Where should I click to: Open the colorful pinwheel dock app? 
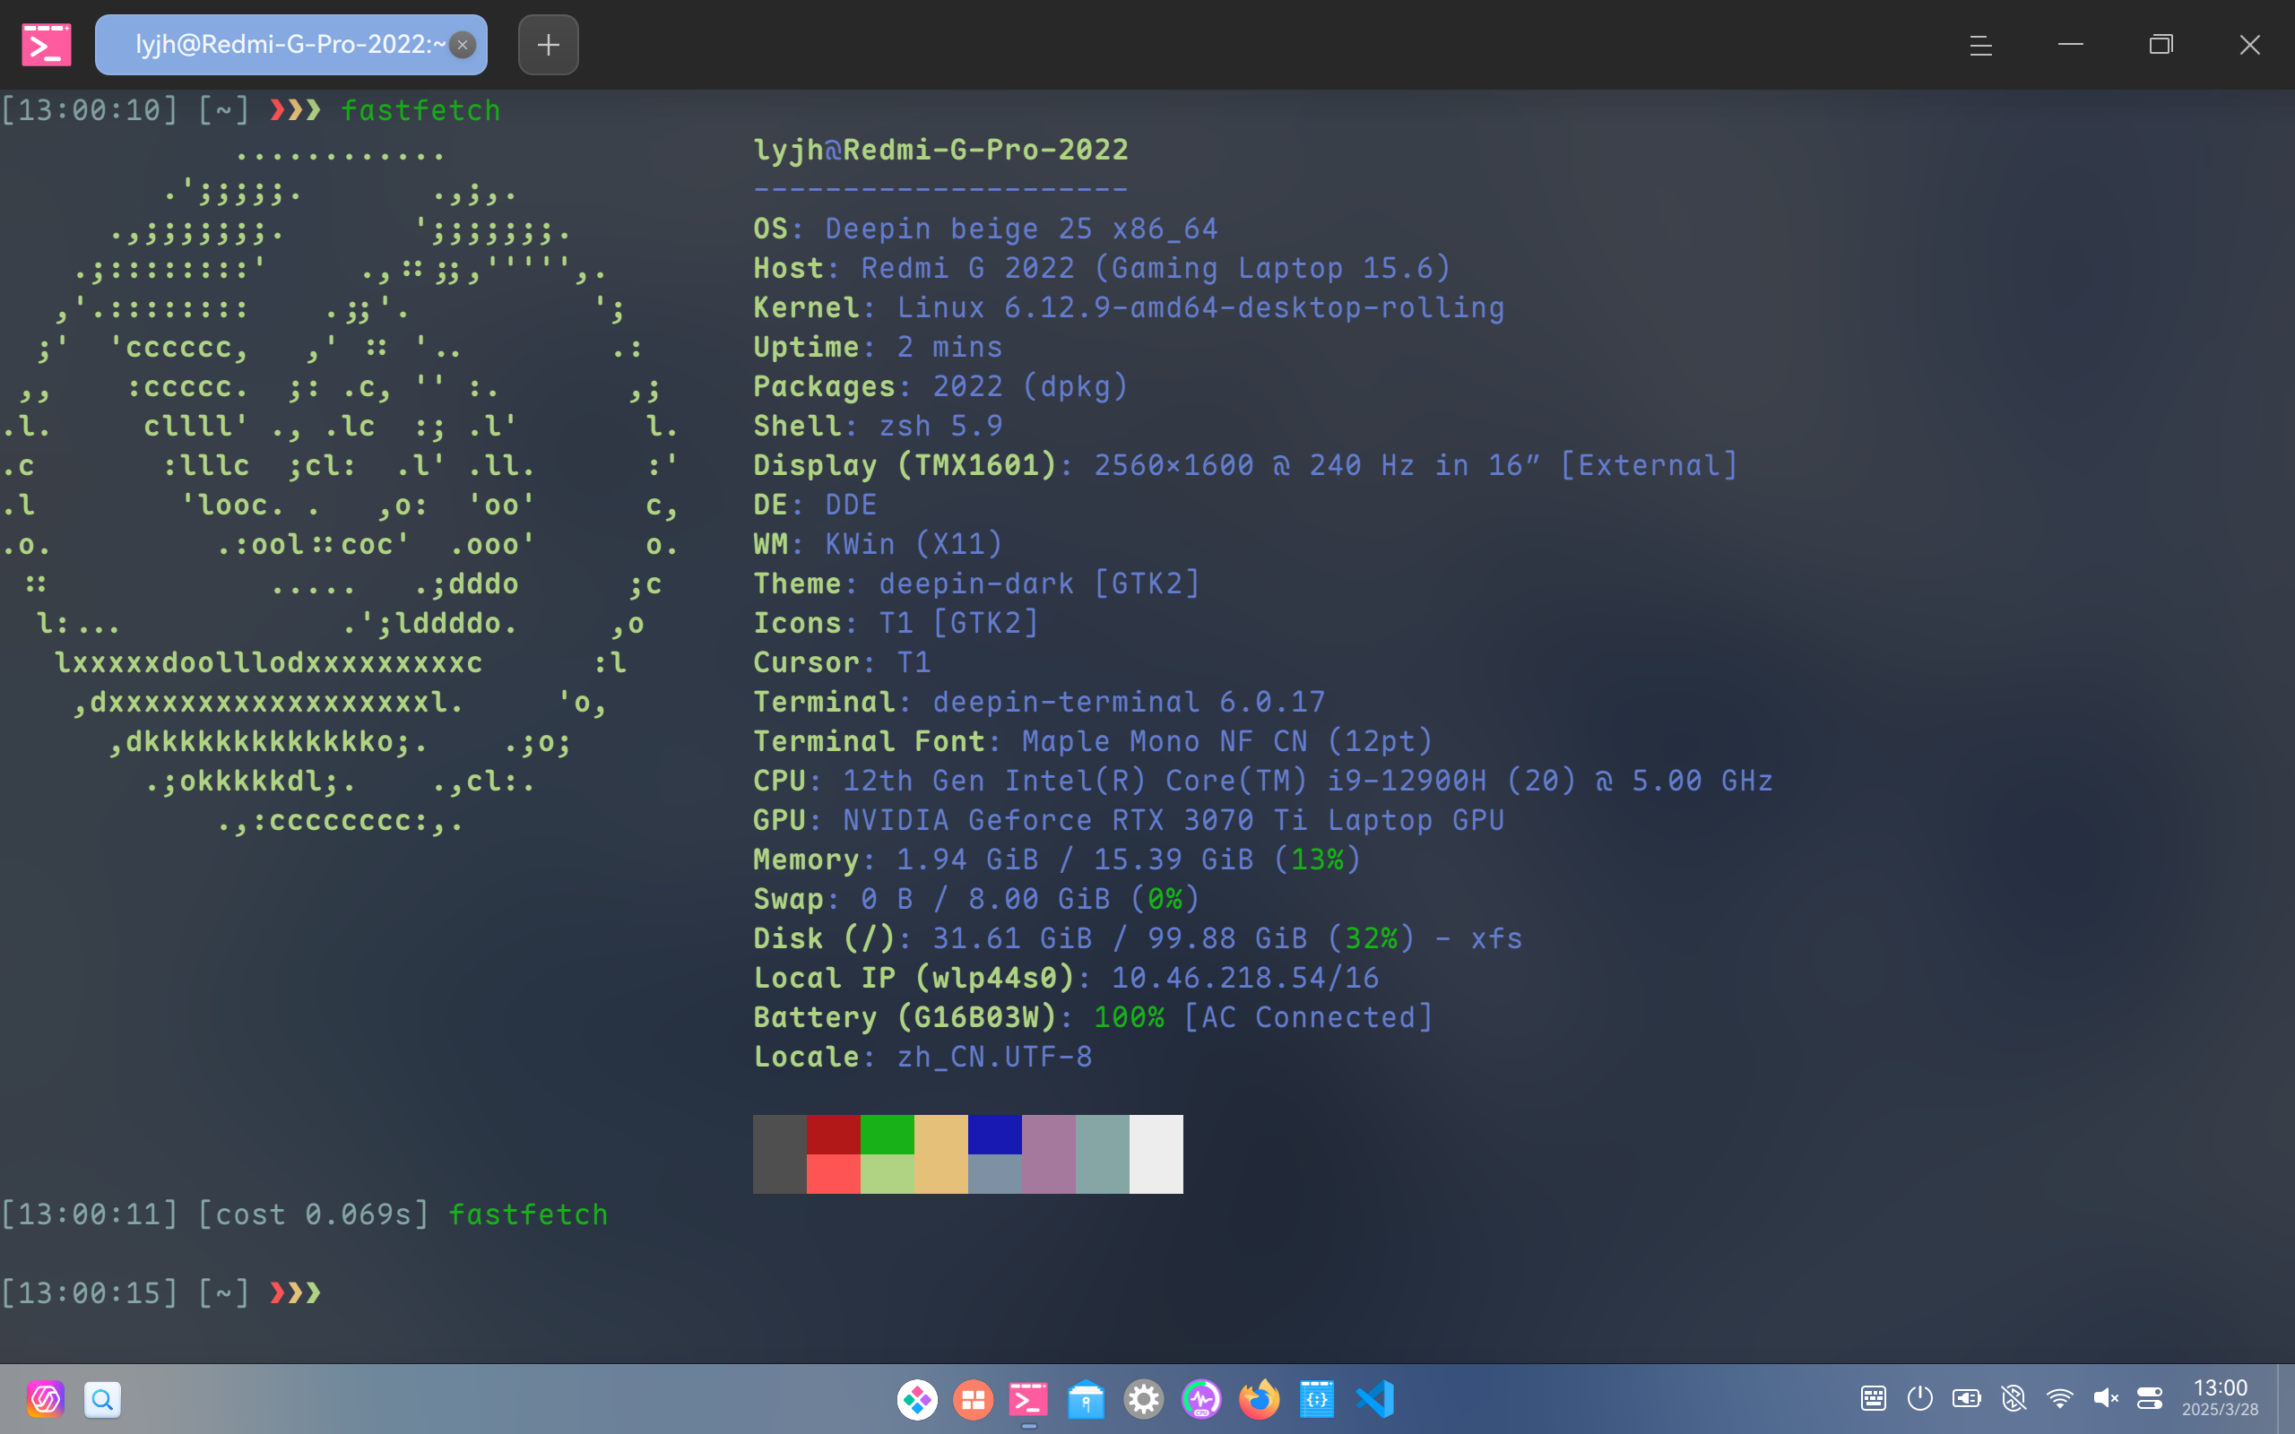pos(917,1399)
